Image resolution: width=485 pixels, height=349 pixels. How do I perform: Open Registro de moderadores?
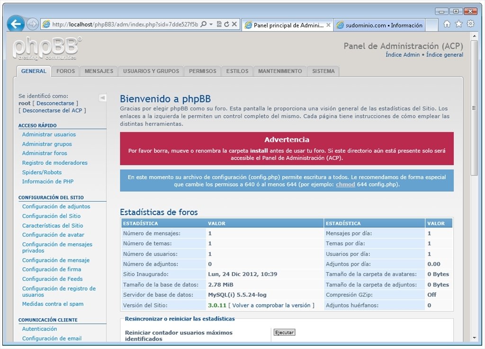(x=55, y=163)
